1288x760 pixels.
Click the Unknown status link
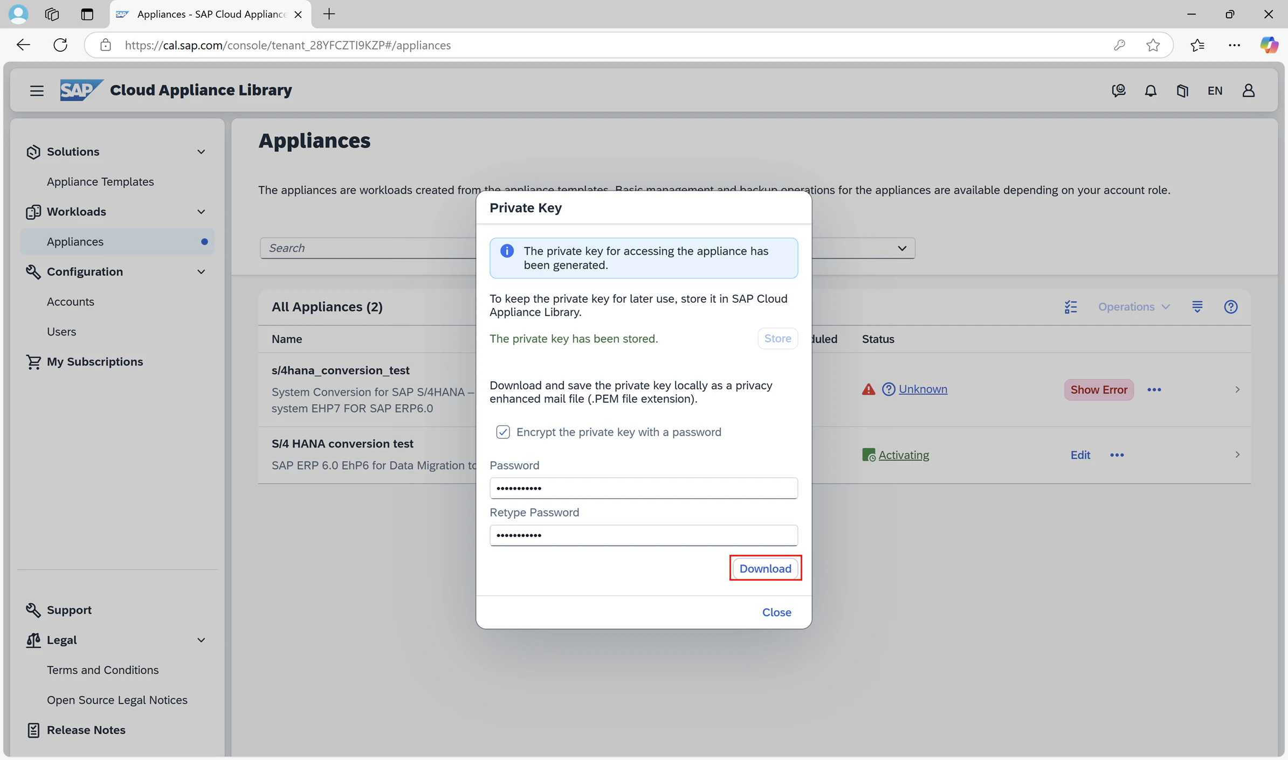[x=922, y=389]
